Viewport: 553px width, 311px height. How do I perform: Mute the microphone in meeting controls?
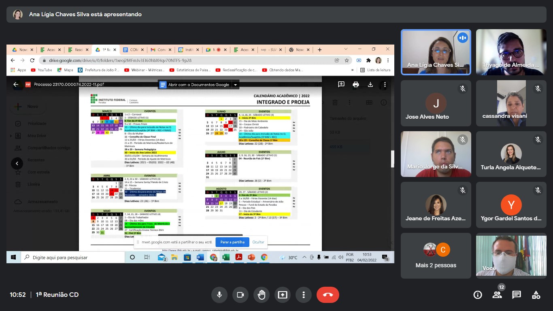click(219, 295)
